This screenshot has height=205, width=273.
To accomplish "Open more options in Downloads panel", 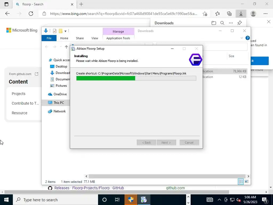I will pos(231,23).
